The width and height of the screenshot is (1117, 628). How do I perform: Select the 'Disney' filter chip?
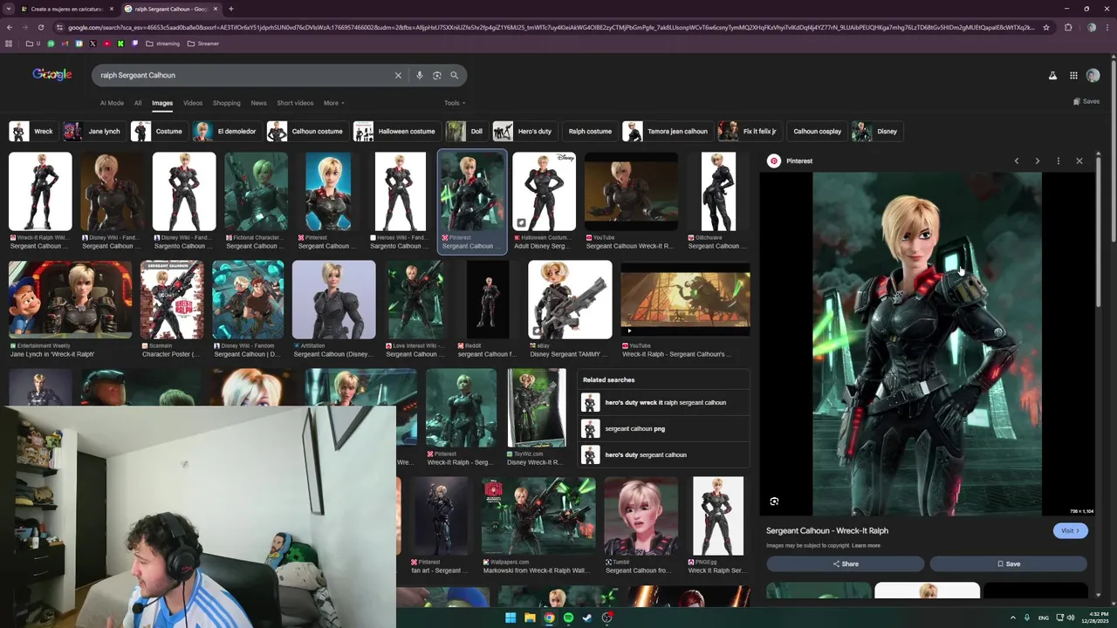tap(876, 132)
